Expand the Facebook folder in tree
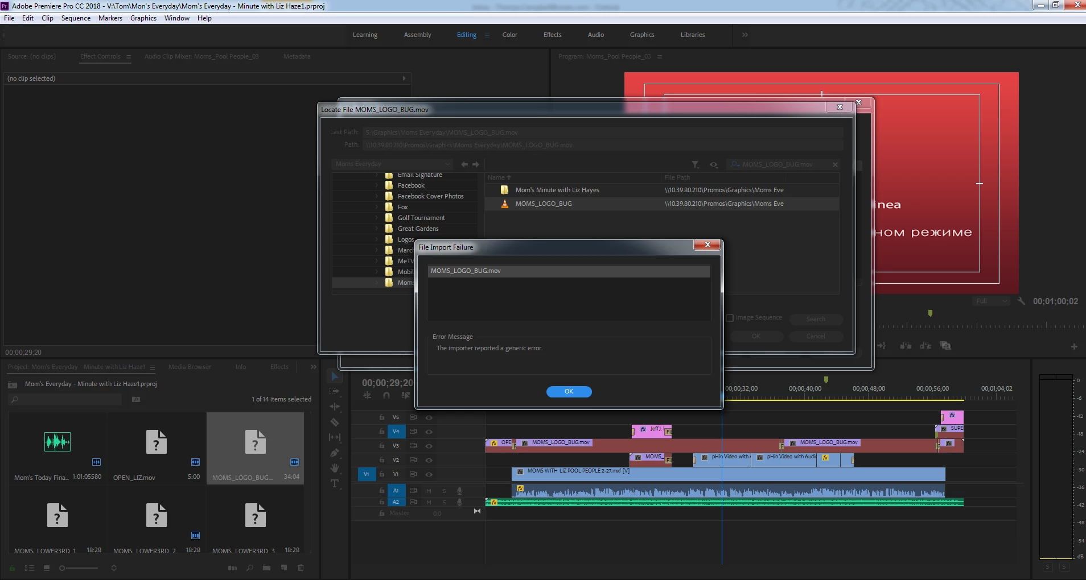 [376, 185]
